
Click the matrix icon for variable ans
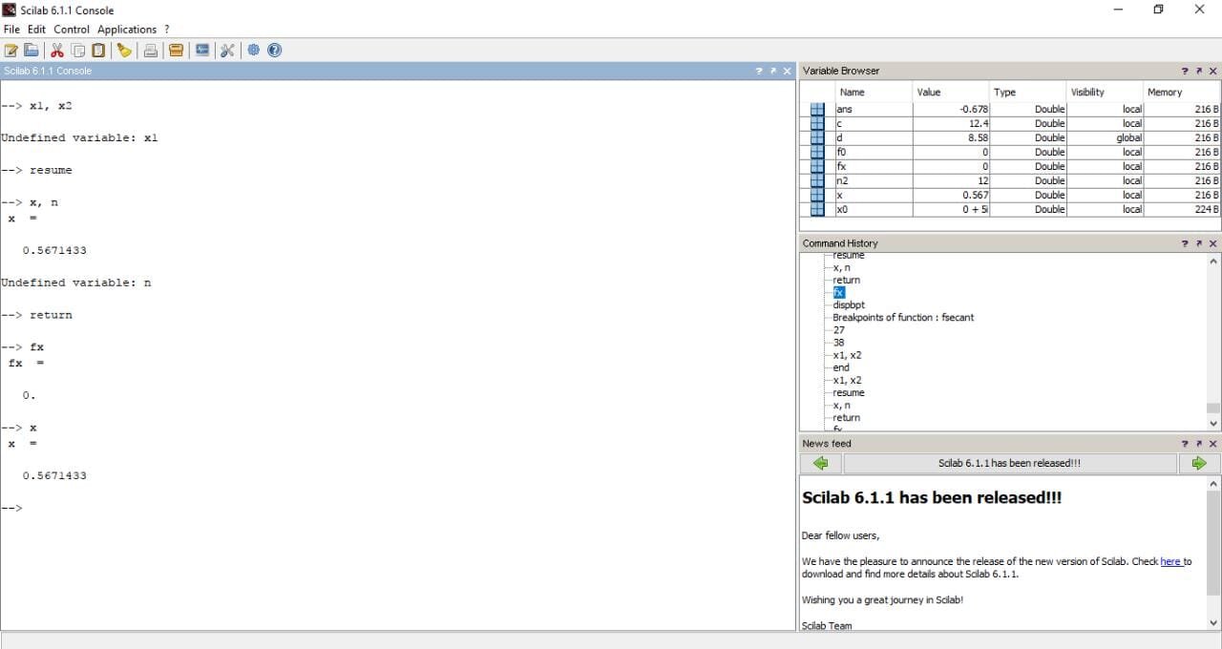click(x=817, y=109)
